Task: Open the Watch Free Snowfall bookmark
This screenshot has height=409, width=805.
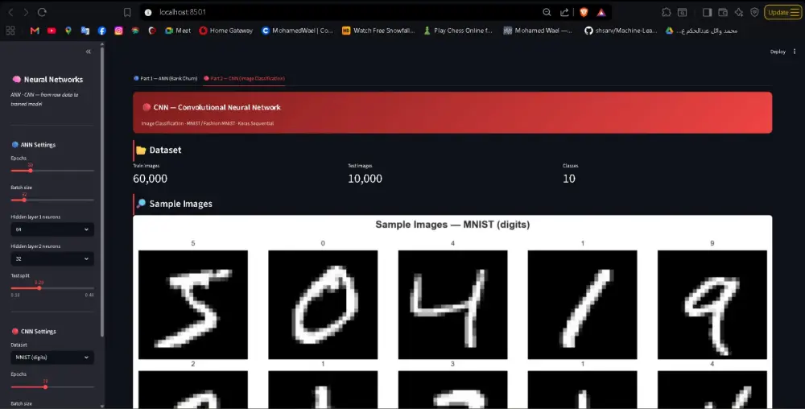Action: coord(378,31)
